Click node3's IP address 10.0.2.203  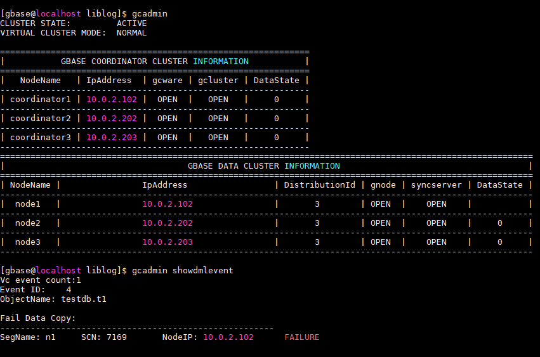coord(168,242)
